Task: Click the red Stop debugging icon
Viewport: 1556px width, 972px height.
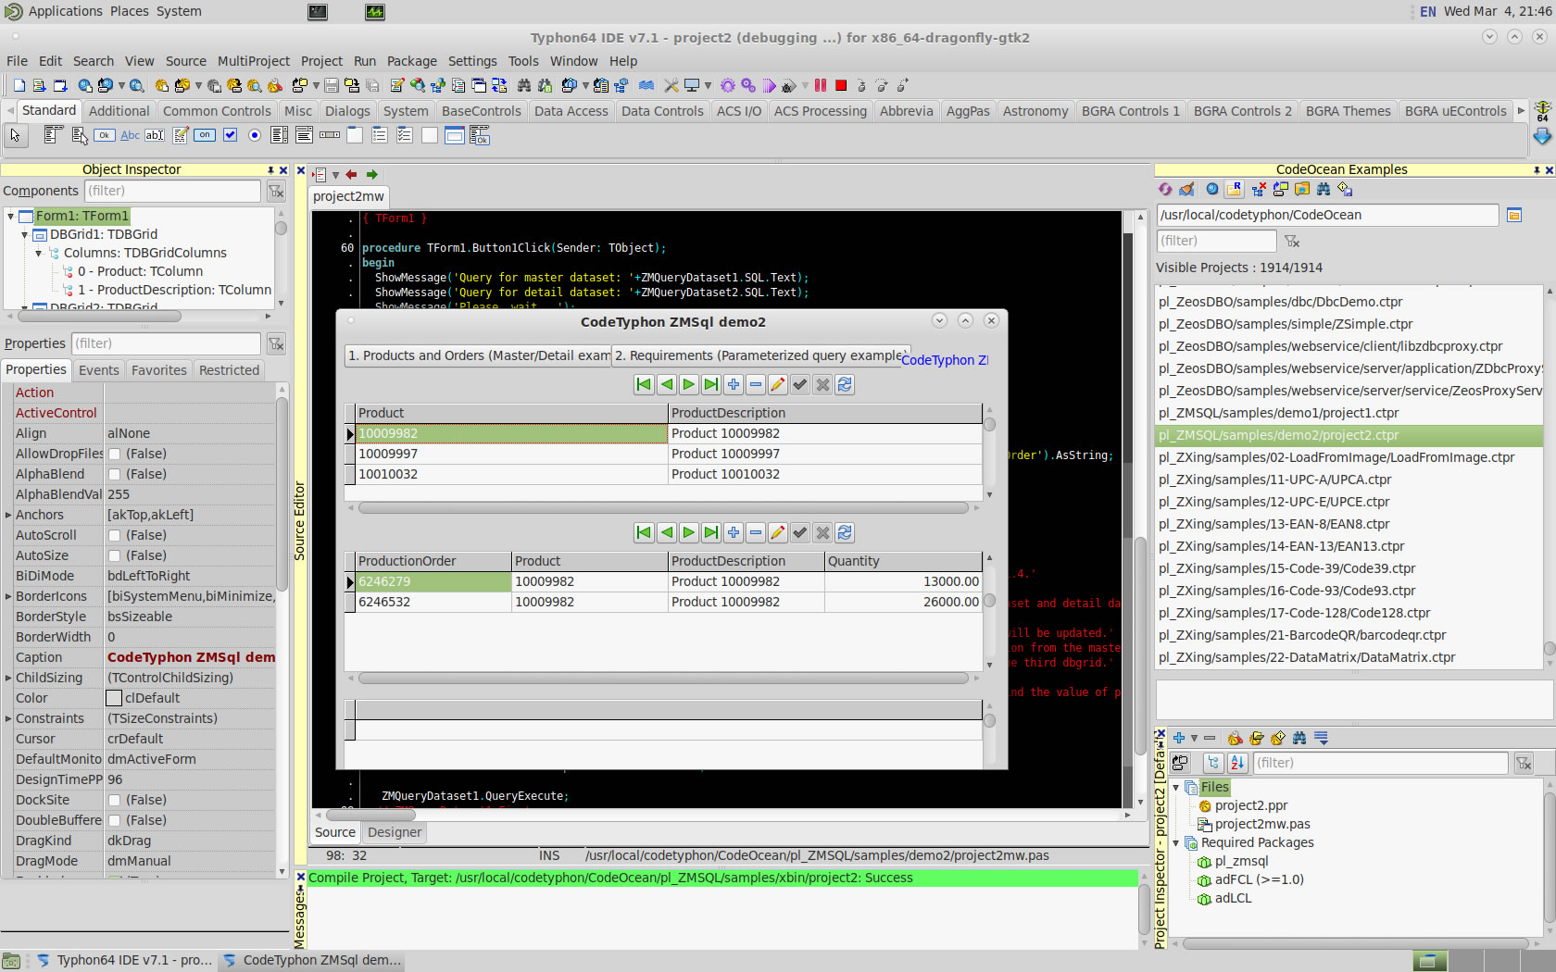Action: tap(841, 85)
